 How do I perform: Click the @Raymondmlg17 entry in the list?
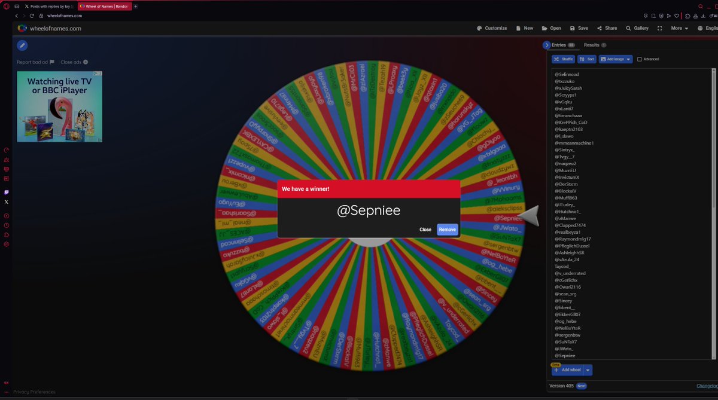573,239
